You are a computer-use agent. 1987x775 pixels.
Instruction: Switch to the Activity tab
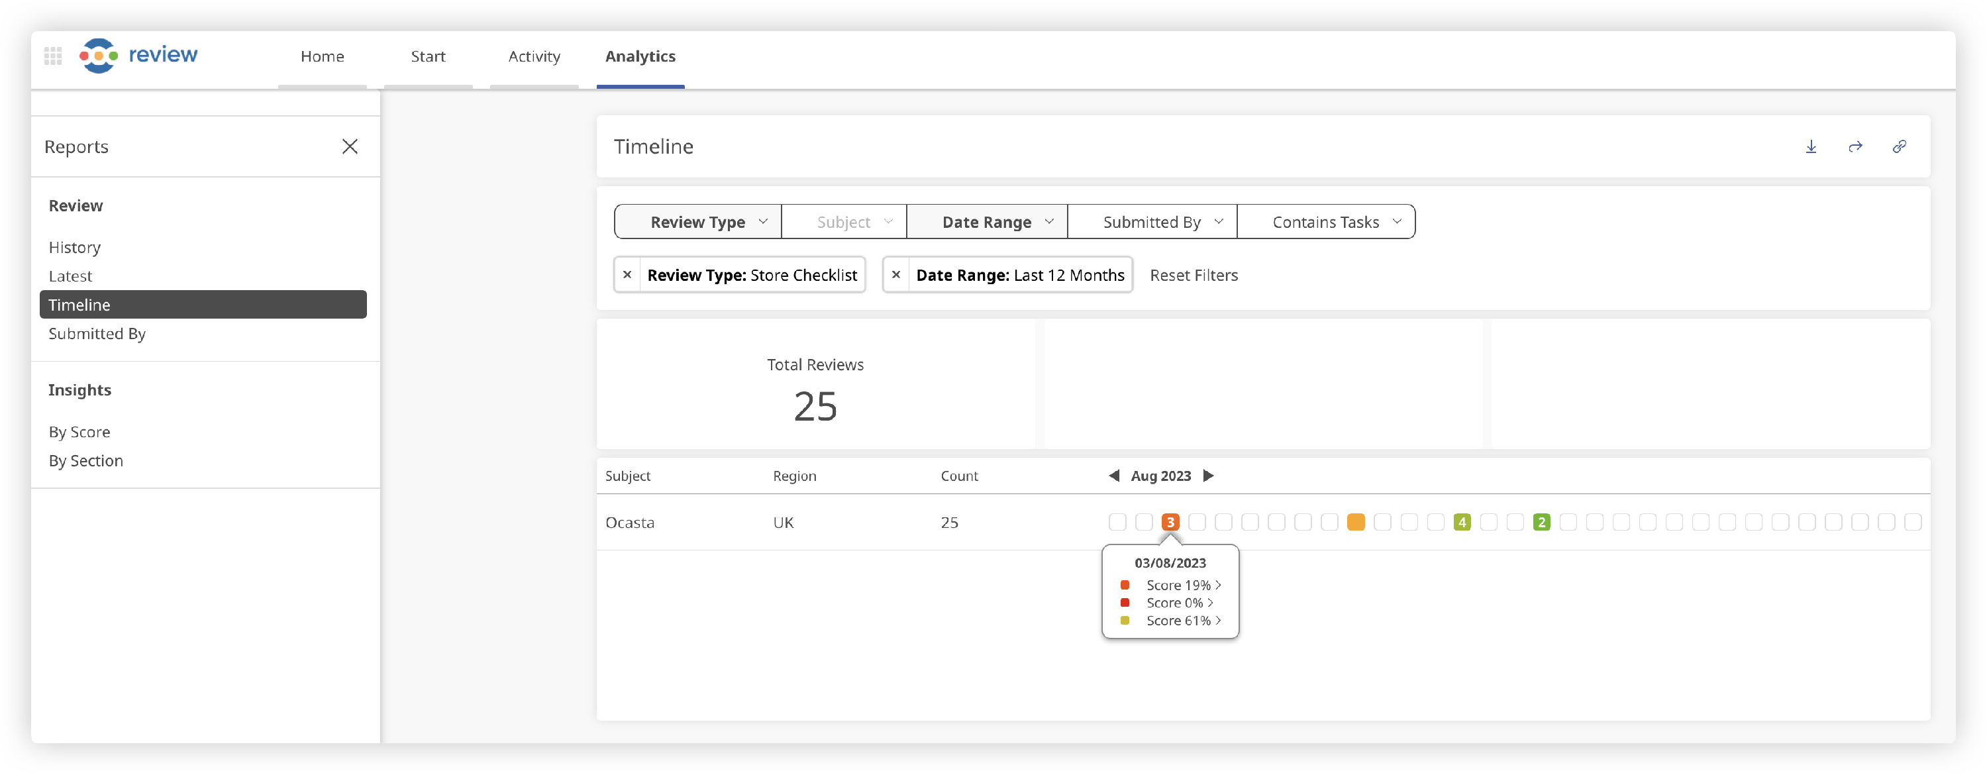[534, 56]
